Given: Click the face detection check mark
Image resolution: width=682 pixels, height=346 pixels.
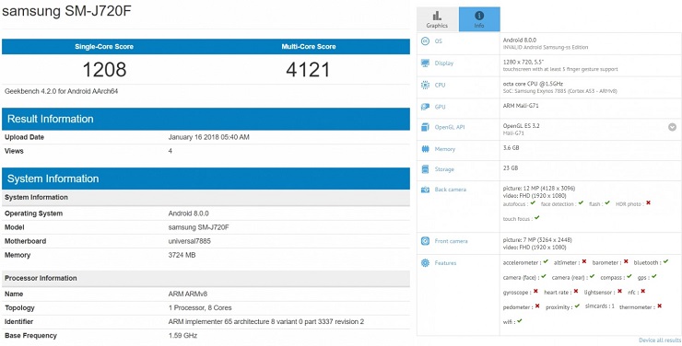Looking at the screenshot, I should (x=581, y=203).
